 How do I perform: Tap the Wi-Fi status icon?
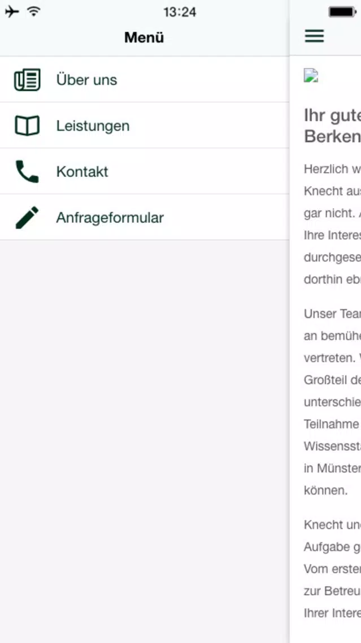coord(34,12)
